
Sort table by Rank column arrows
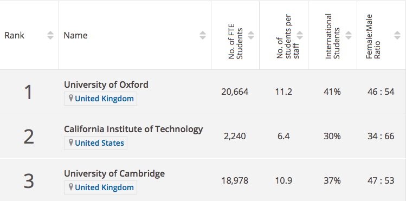50,35
